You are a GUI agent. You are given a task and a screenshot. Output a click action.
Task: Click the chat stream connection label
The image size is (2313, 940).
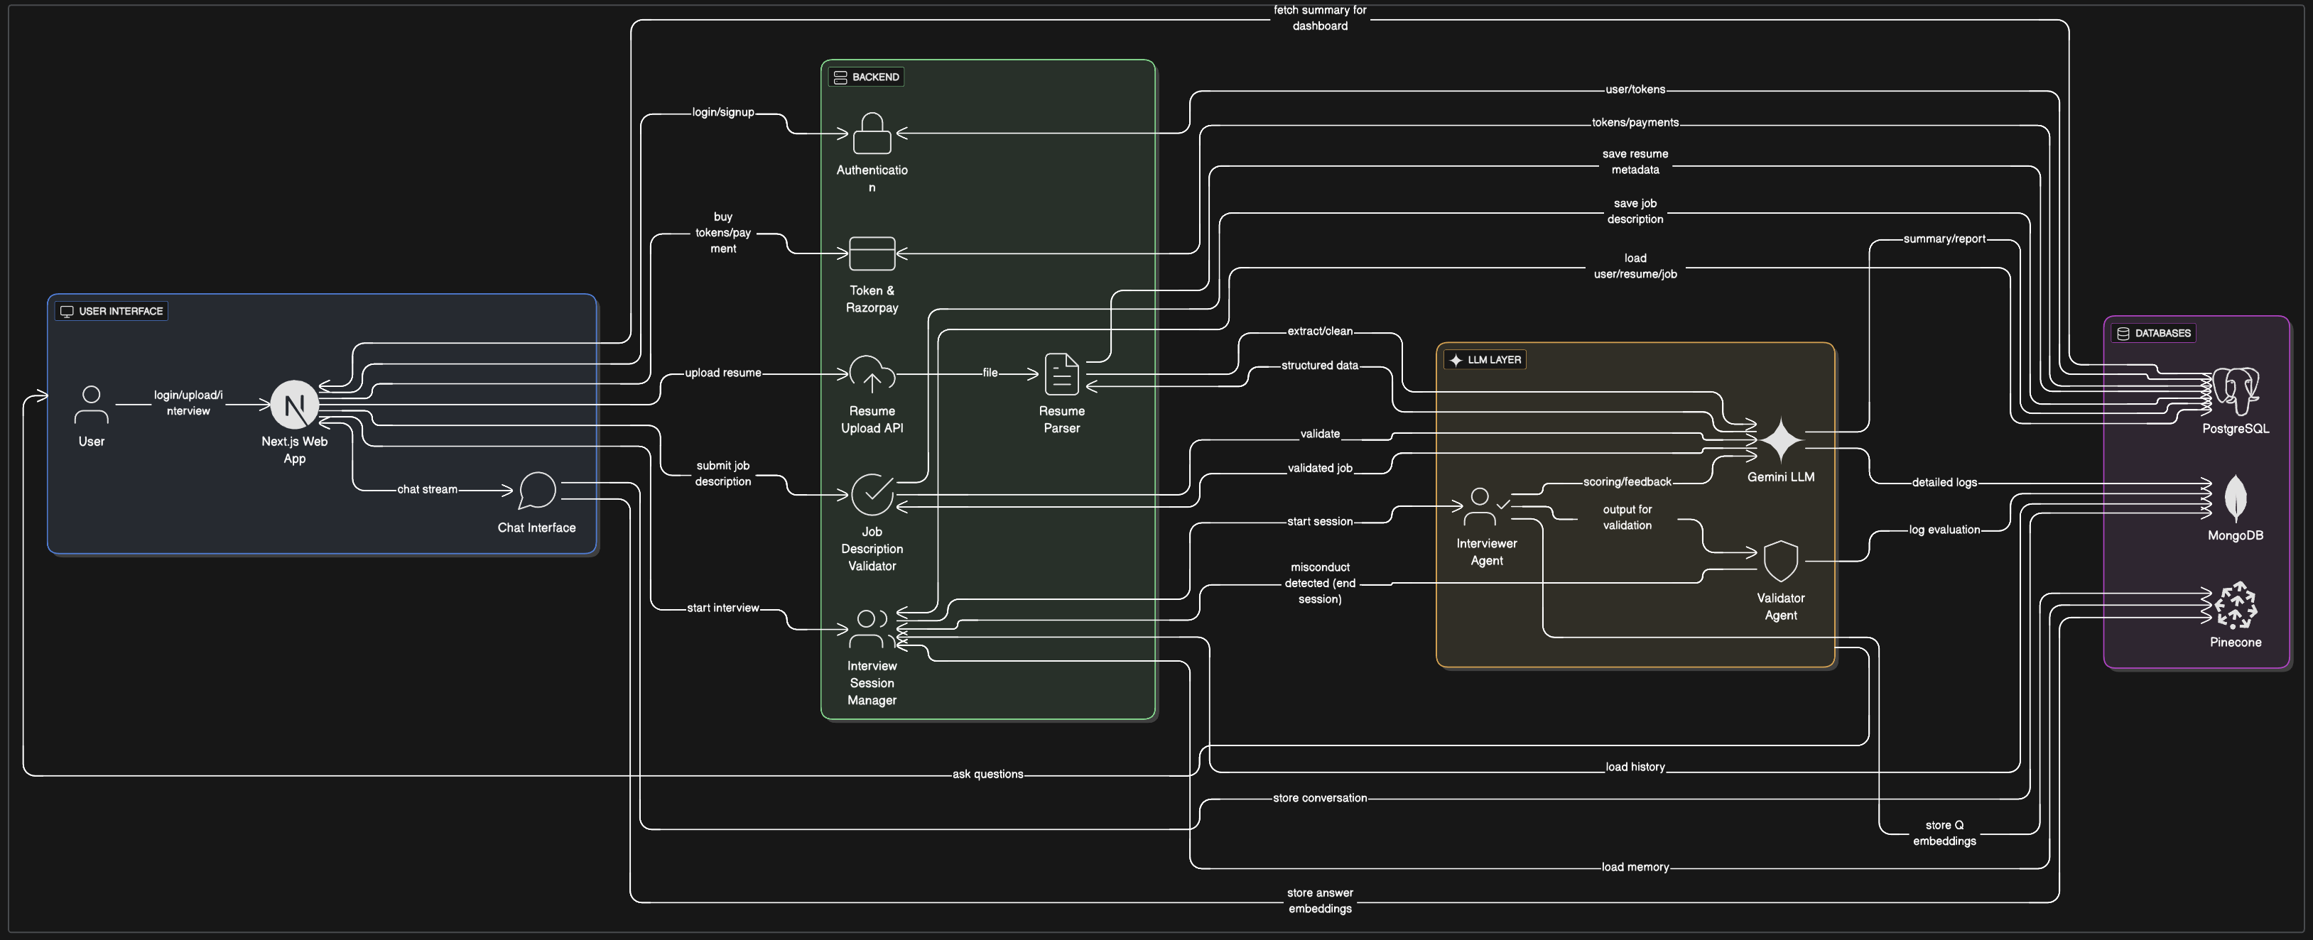coord(429,488)
